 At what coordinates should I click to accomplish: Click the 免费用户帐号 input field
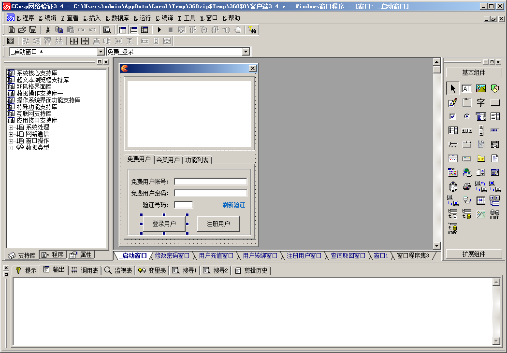[x=210, y=182]
